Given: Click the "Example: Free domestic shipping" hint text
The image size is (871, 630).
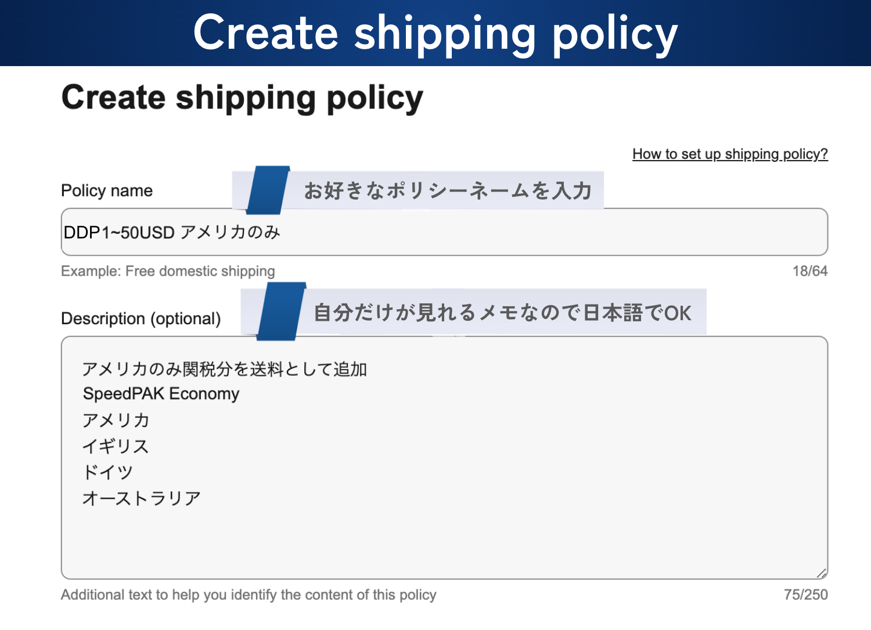Looking at the screenshot, I should pos(168,271).
